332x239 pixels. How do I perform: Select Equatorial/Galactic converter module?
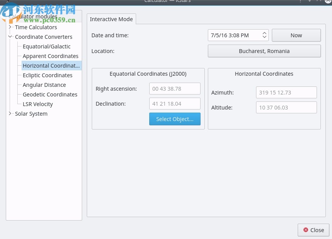click(47, 46)
